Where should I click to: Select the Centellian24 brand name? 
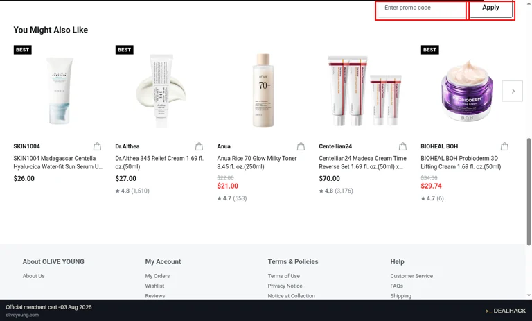335,146
